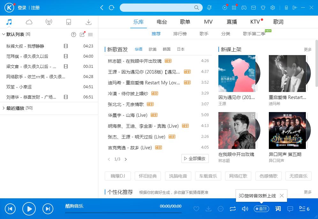The image size is (318, 219).
Task: Click 更多 next to 新碟上架
Action: tap(307, 50)
